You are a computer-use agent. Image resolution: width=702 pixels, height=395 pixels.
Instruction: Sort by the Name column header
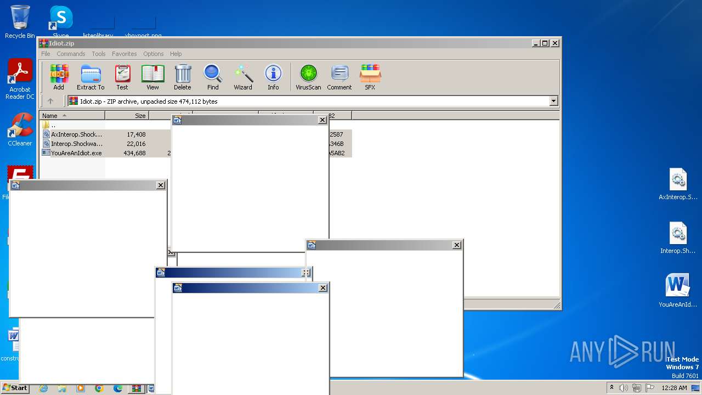[72, 116]
